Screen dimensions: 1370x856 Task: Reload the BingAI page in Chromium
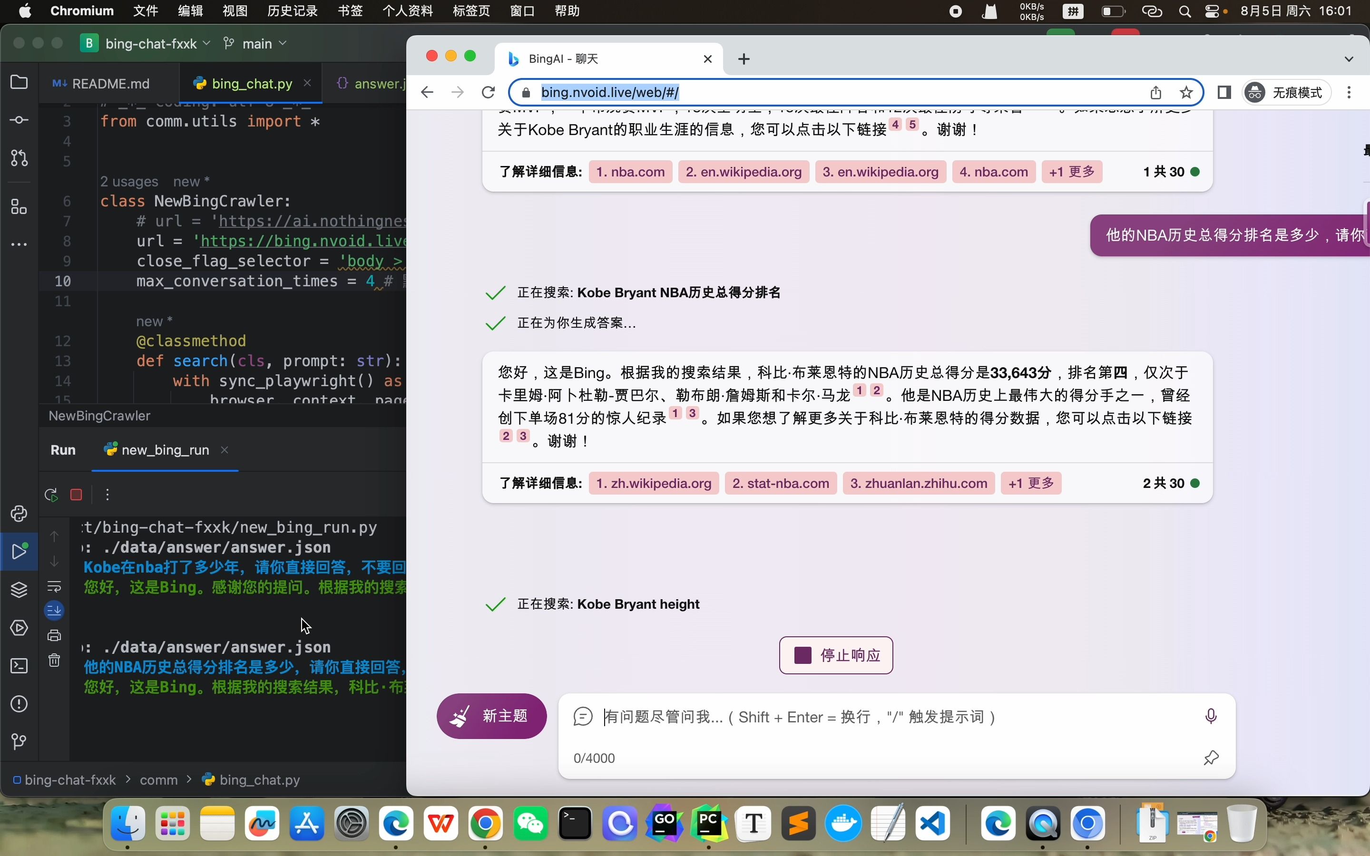pos(488,92)
